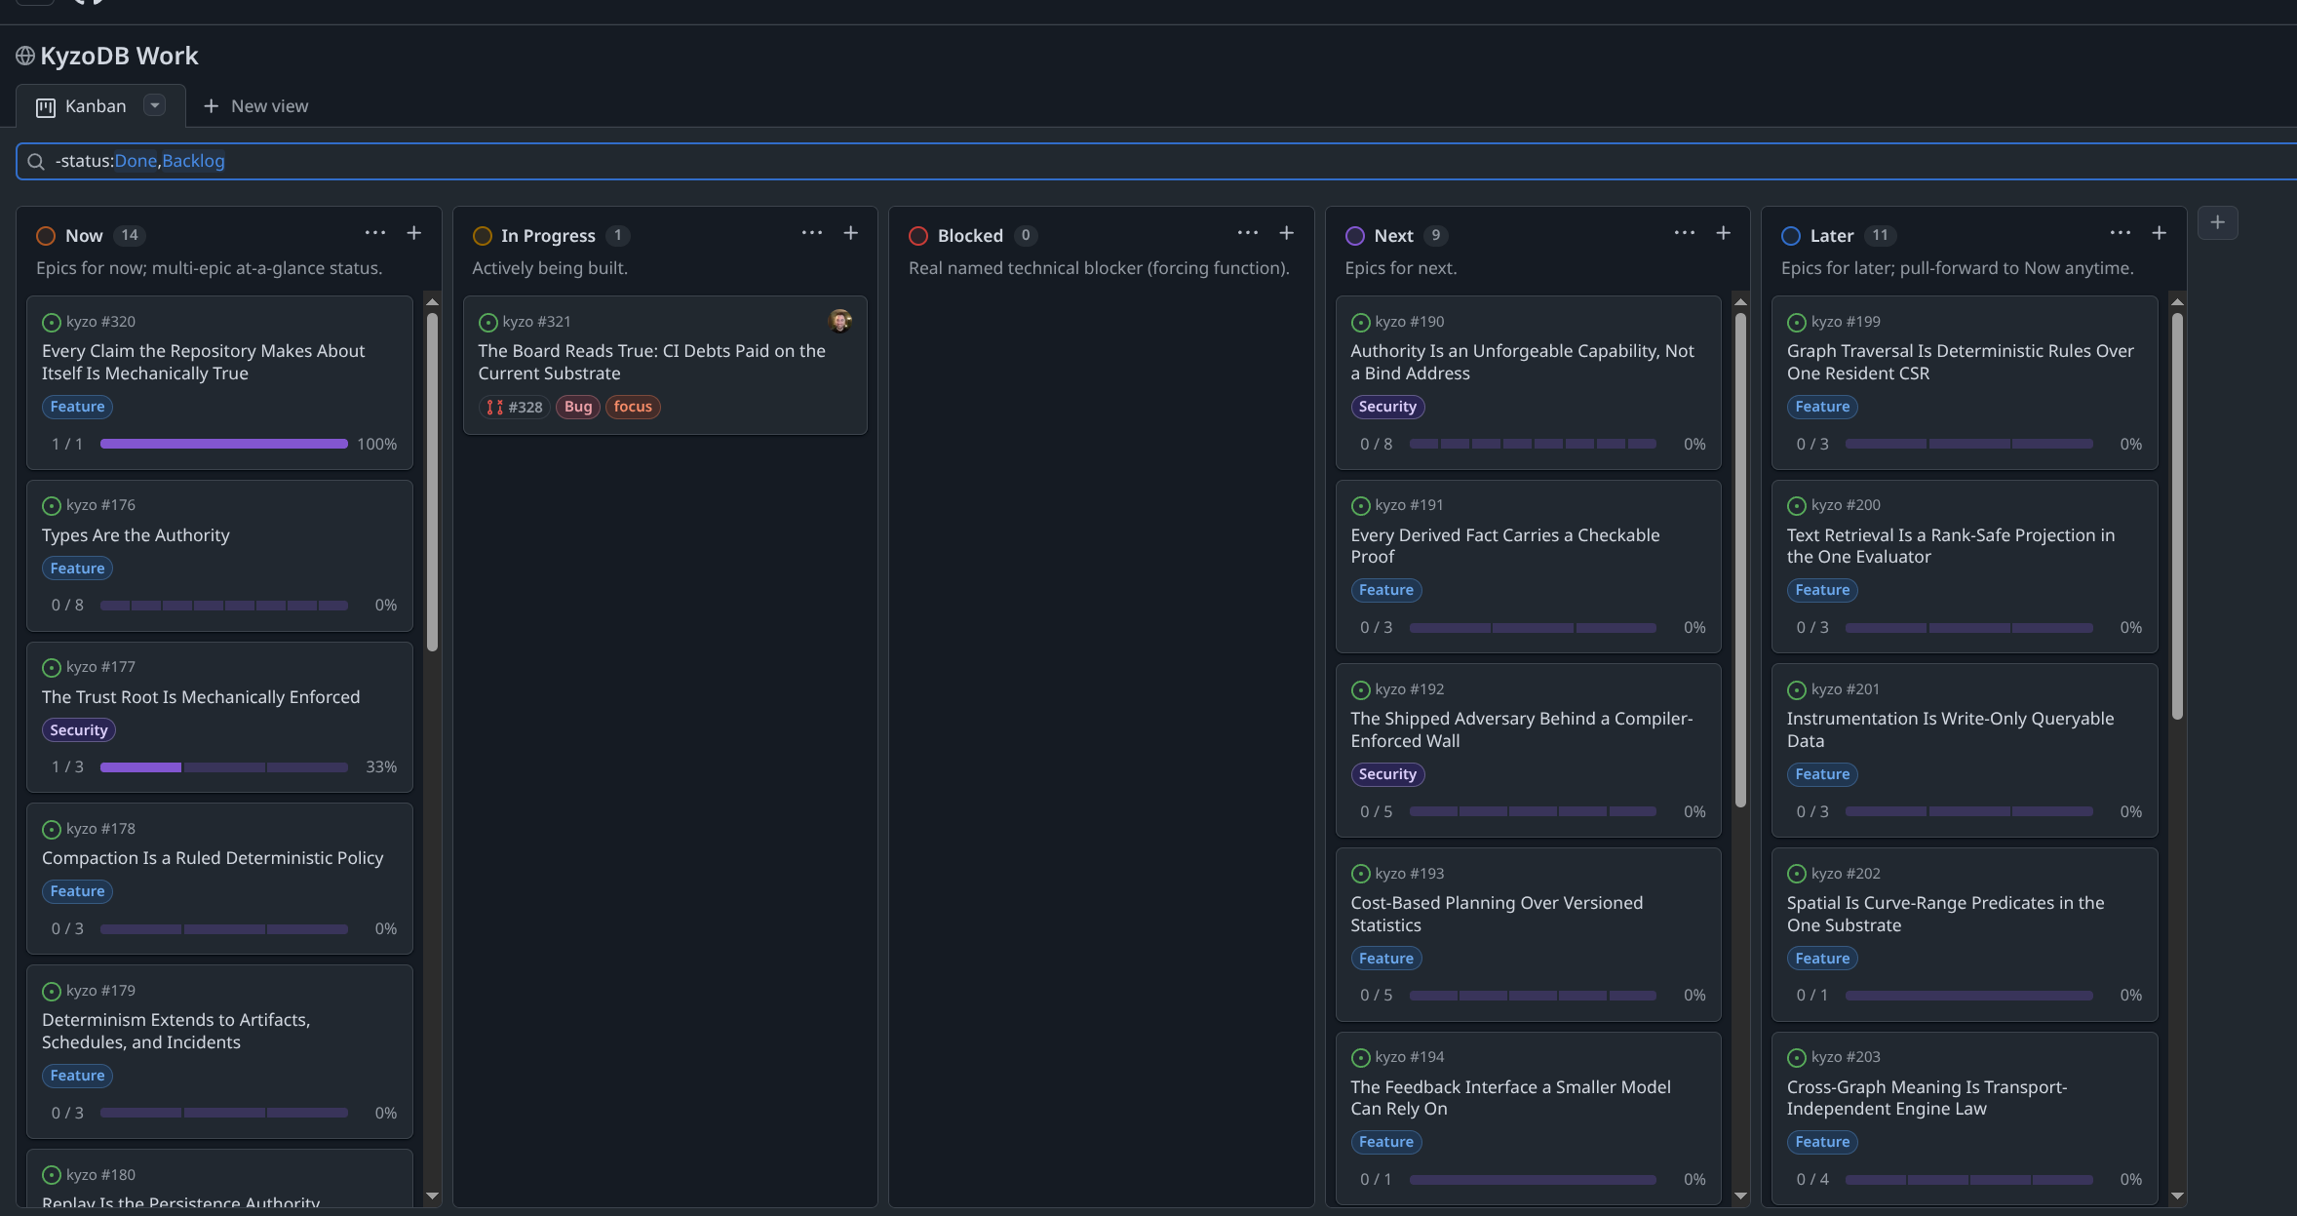The image size is (2297, 1216).
Task: Click the open issue icon on kyzo #199
Action: click(1797, 322)
